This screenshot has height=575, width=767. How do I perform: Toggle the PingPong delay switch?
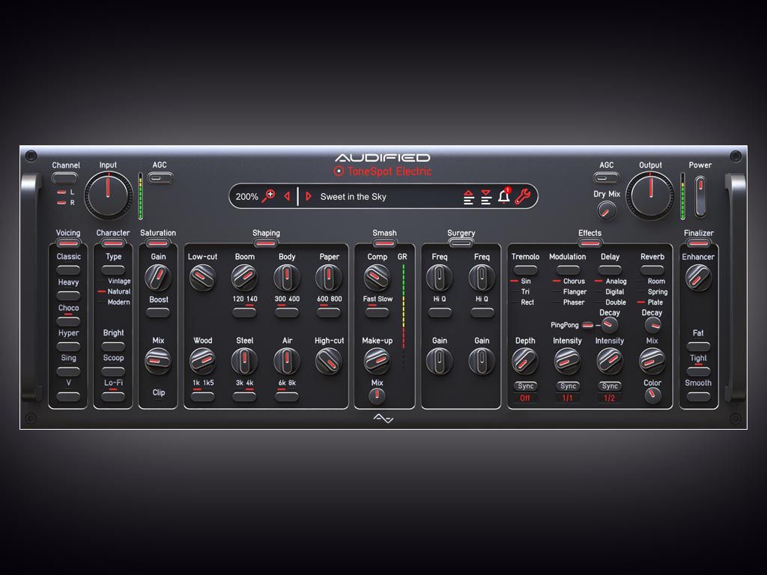[587, 325]
